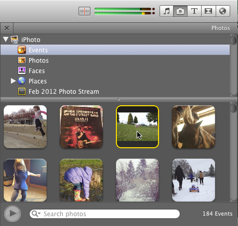Open the search options magnifier dropdown
Viewport: 238px width, 226px height.
coord(36,214)
